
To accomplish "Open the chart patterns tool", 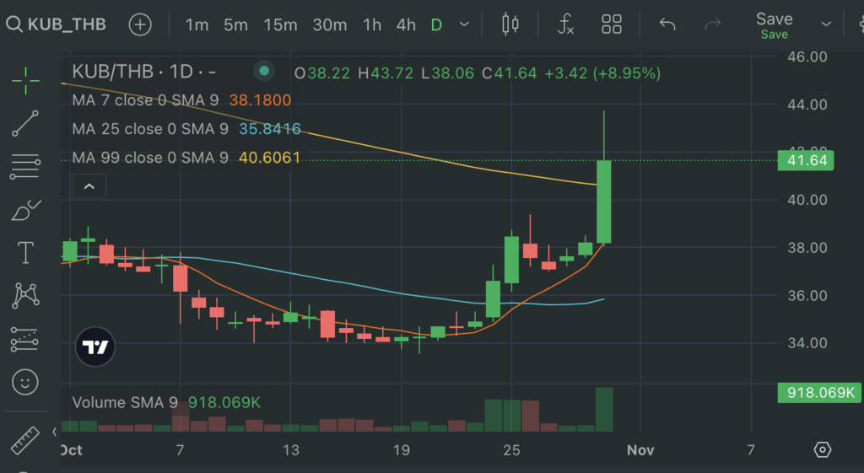I will coord(25,295).
